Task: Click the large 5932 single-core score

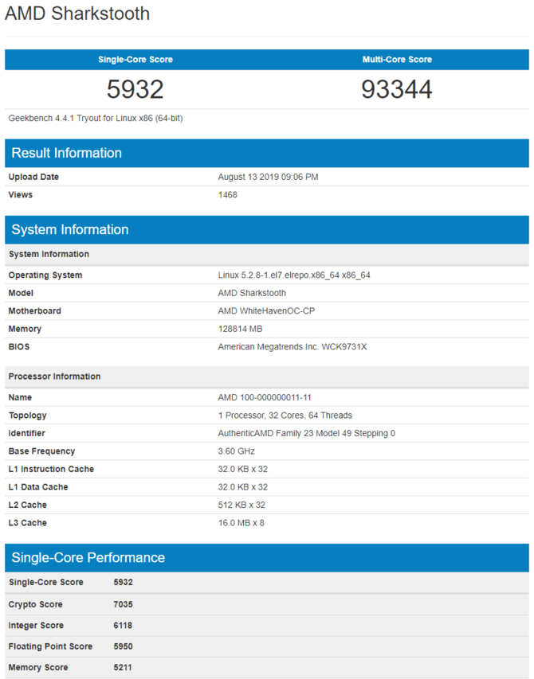Action: [135, 89]
